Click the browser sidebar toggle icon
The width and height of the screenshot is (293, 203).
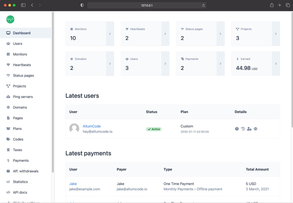(x=23, y=5)
